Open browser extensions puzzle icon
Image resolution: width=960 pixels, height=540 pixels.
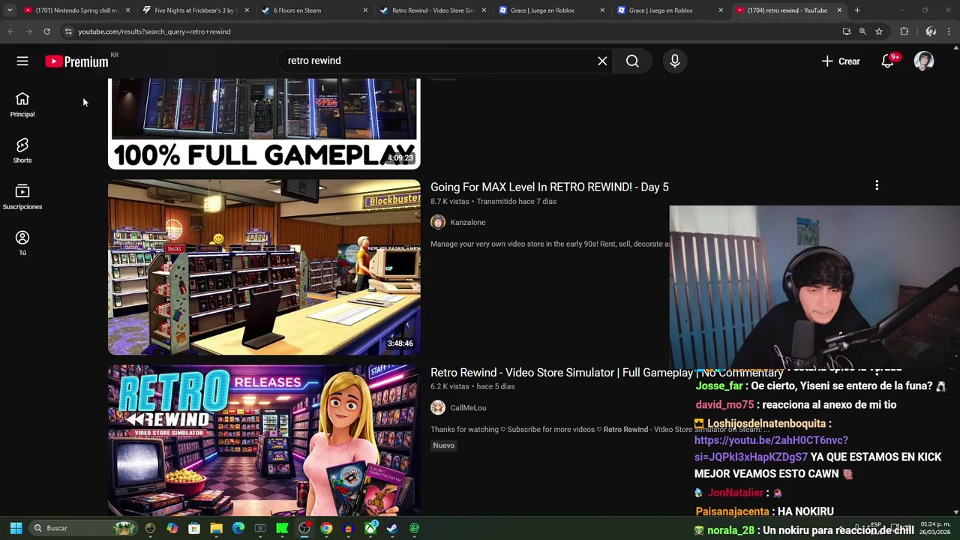coord(904,31)
